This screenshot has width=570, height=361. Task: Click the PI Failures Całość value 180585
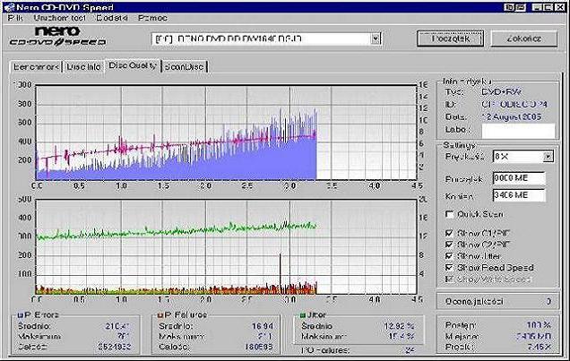coord(258,348)
